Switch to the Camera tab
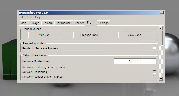 coord(48,23)
